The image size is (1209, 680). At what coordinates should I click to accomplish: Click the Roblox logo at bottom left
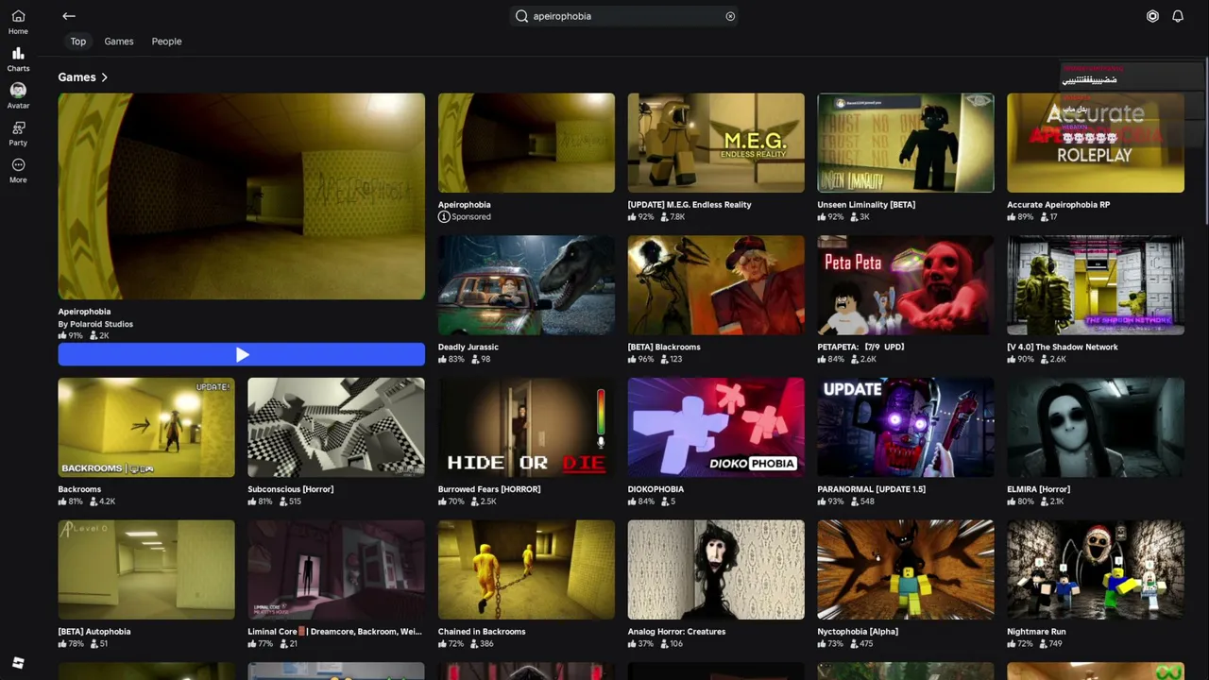coord(18,663)
